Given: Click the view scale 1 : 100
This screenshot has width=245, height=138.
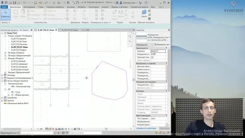Looking at the screenshot, I should [x=40, y=129].
